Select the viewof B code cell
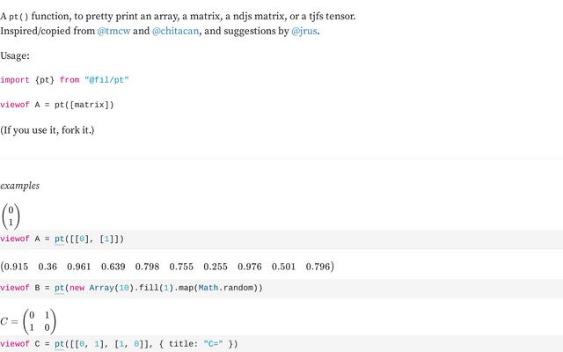Viewport: 563px width, 352px height. 281,289
